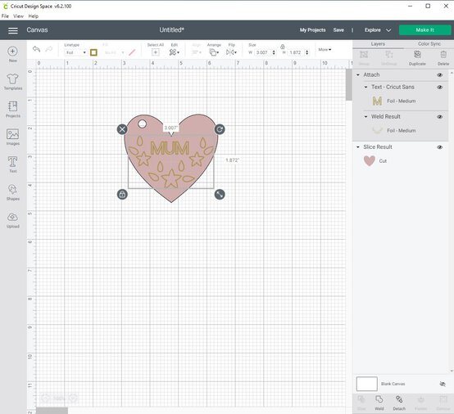
Task: Switch to the Color Sync tab
Action: (x=429, y=44)
